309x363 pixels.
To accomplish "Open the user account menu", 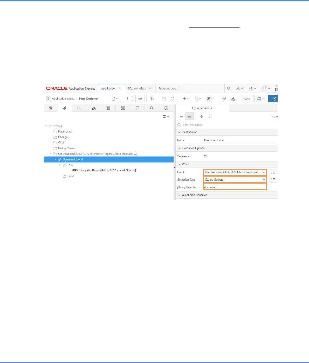I will 266,88.
